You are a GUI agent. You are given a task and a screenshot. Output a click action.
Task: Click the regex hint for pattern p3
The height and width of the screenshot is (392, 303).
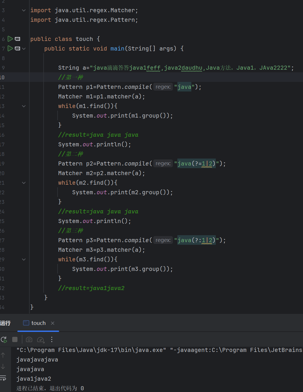click(163, 240)
